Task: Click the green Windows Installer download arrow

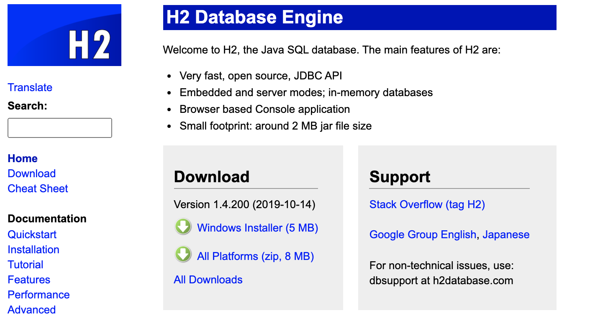Action: tap(183, 227)
